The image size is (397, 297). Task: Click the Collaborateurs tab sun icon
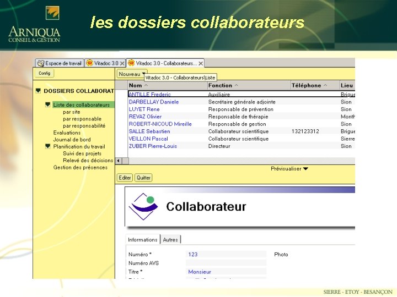click(131, 63)
